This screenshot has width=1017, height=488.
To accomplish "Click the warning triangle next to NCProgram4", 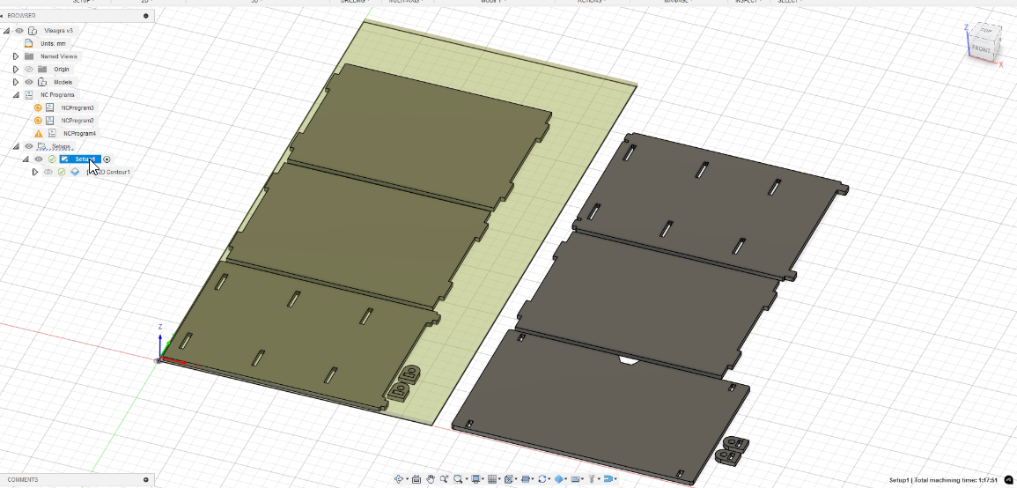I will 38,134.
